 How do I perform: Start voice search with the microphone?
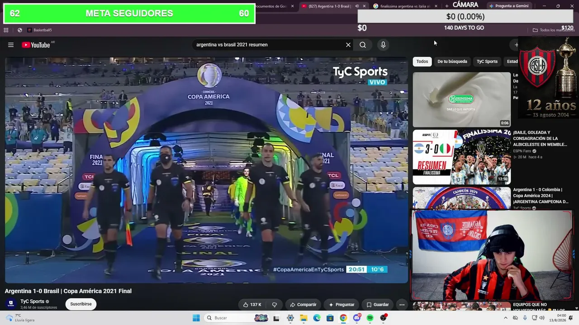click(383, 45)
